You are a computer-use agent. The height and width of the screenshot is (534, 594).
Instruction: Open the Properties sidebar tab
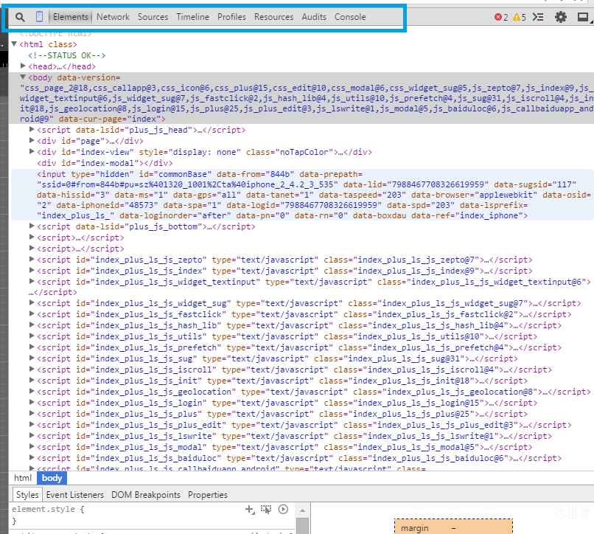(x=208, y=495)
